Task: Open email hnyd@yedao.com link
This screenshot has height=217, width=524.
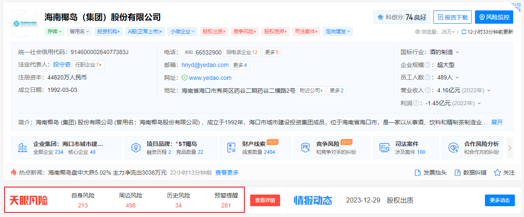Action: click(205, 65)
